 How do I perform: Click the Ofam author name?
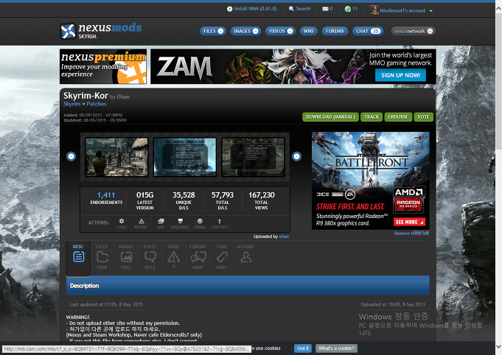pyautogui.click(x=123, y=97)
